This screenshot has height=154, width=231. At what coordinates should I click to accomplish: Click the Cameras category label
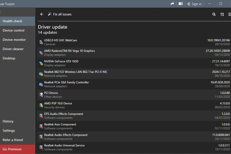tap(50, 44)
